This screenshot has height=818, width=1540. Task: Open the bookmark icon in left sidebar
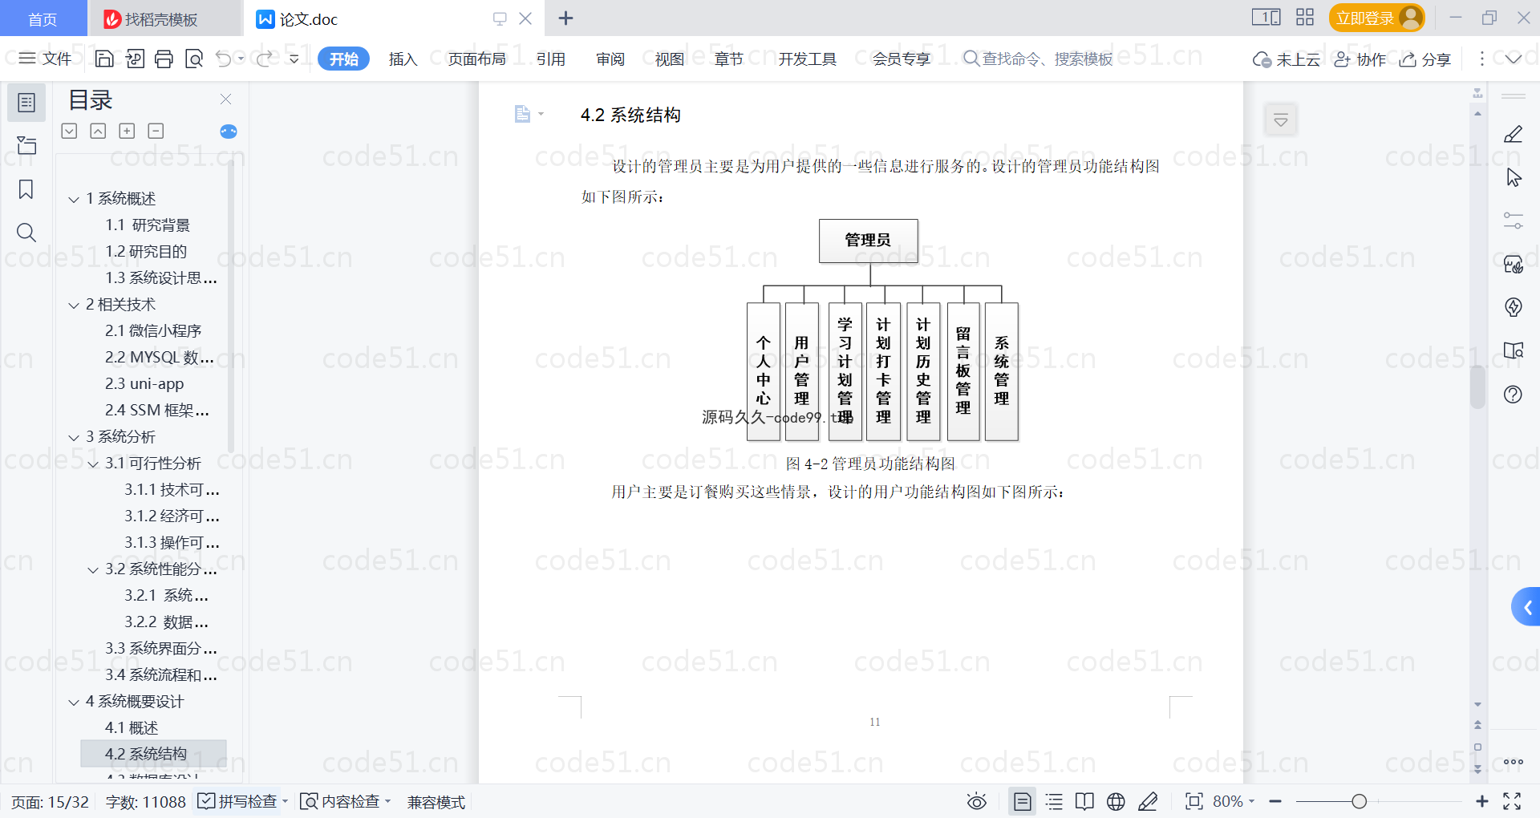click(x=26, y=189)
